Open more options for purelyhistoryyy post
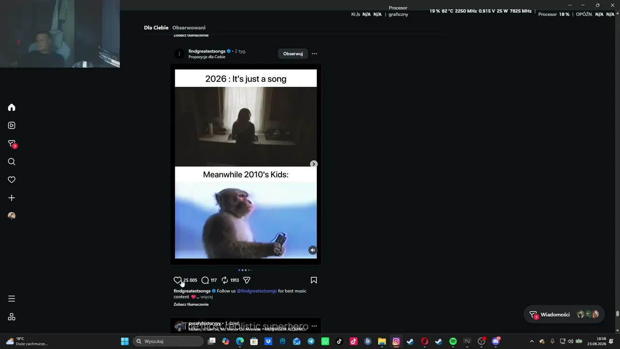This screenshot has width=620, height=349. tap(314, 326)
